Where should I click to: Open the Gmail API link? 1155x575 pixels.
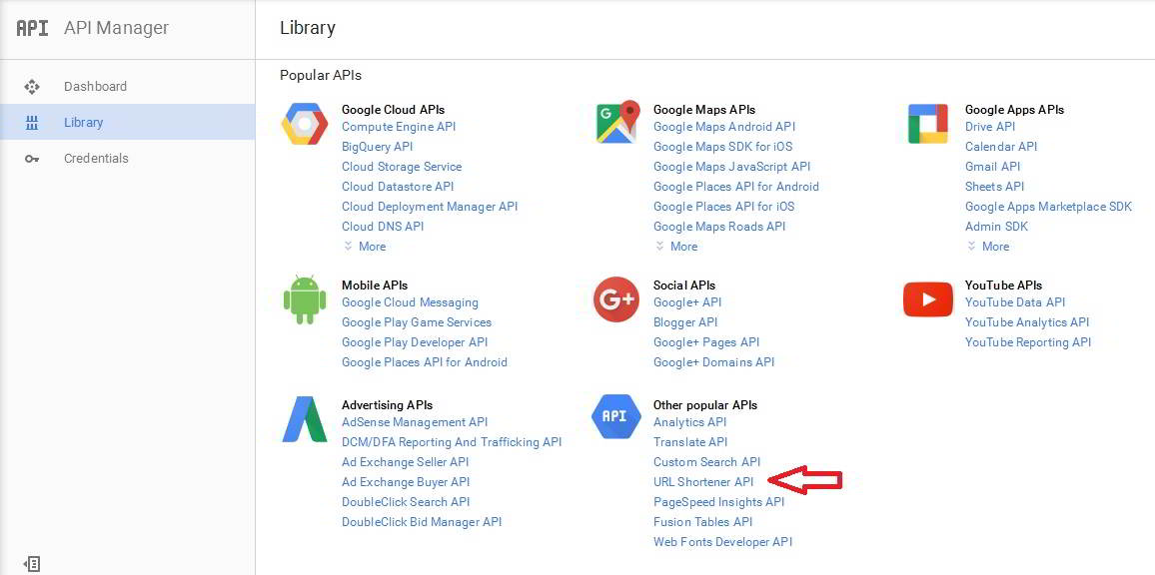click(x=992, y=167)
